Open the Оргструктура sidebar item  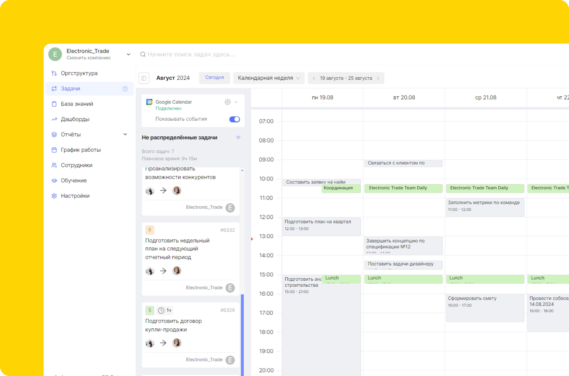(89, 73)
